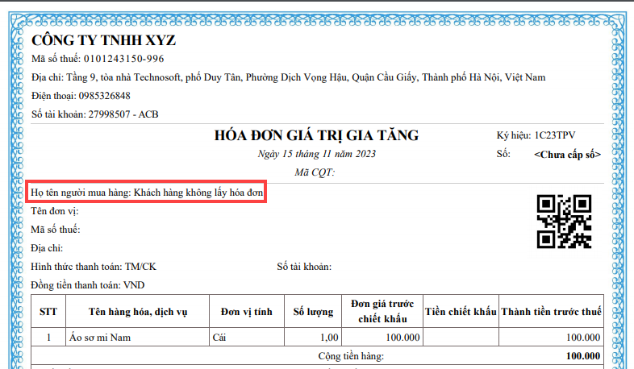Click the payment method TM/CK line
The height and width of the screenshot is (369, 634).
pos(93,267)
